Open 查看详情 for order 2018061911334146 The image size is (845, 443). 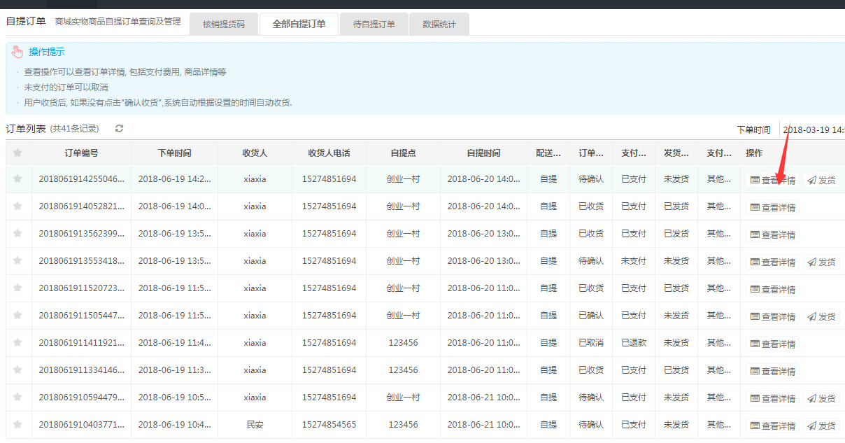(772, 371)
